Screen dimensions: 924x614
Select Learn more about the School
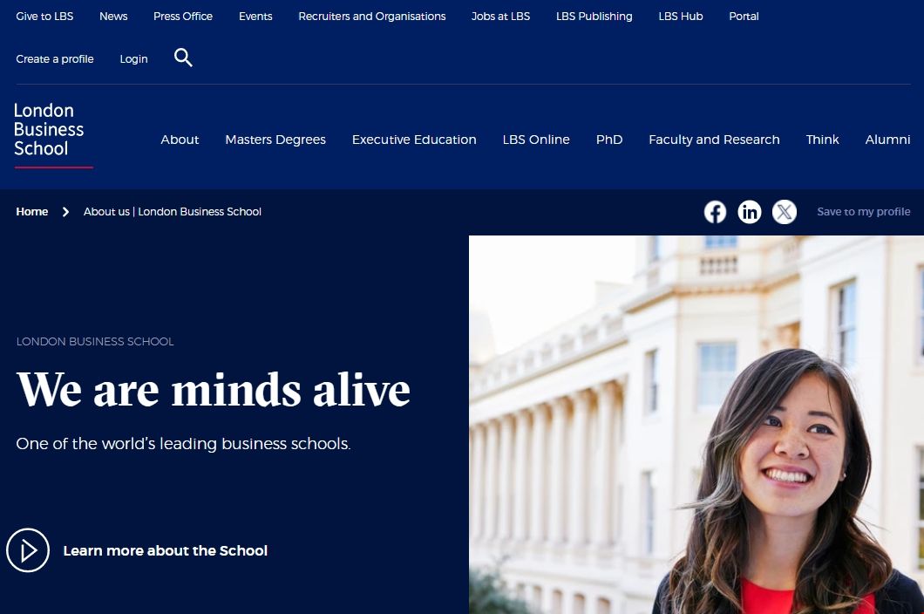pos(165,550)
